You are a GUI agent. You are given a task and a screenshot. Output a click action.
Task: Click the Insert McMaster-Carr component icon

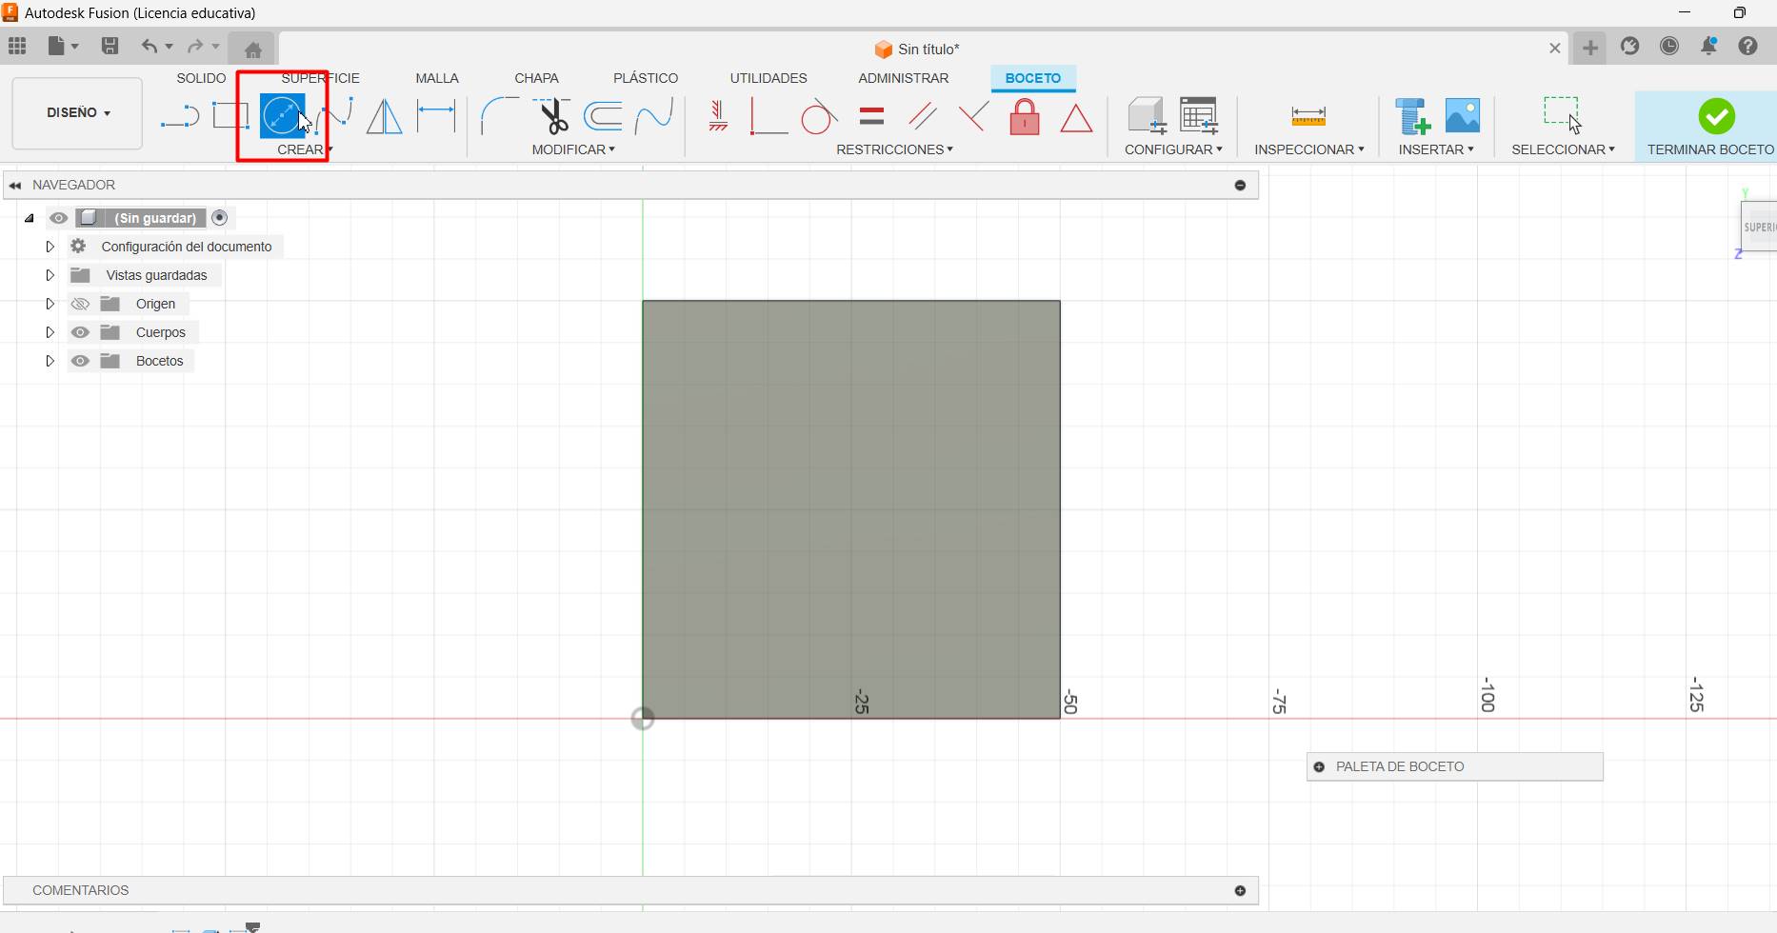[x=1412, y=115]
